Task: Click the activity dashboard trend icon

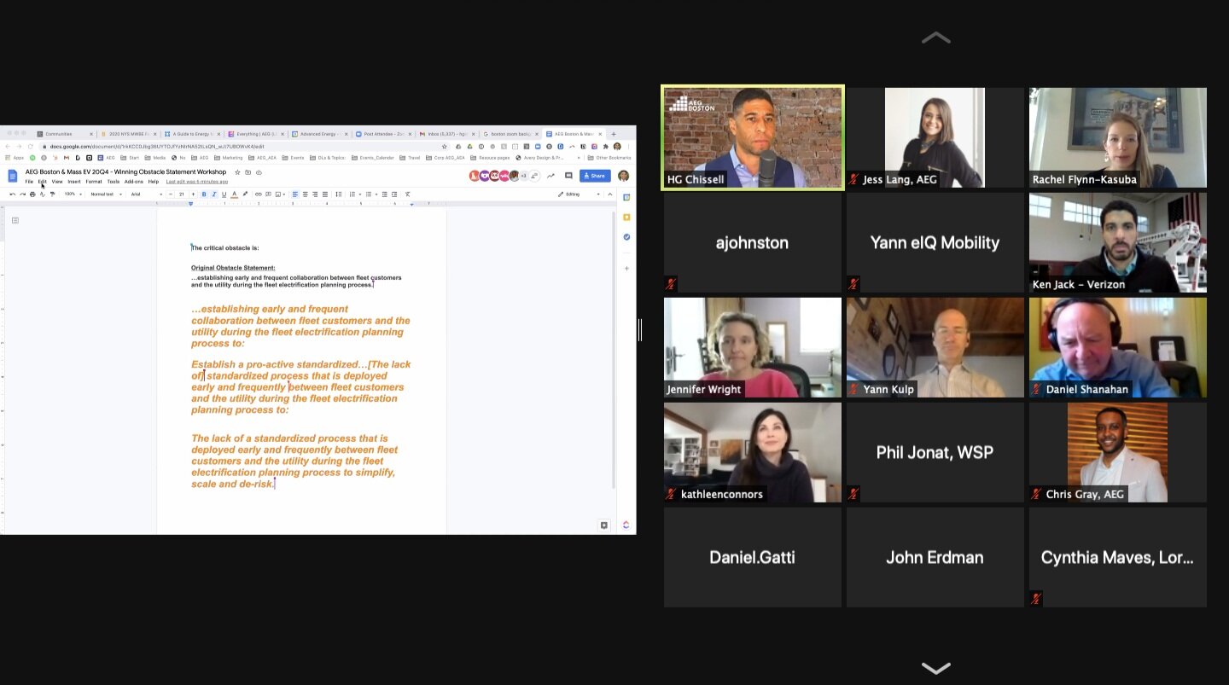Action: [550, 176]
